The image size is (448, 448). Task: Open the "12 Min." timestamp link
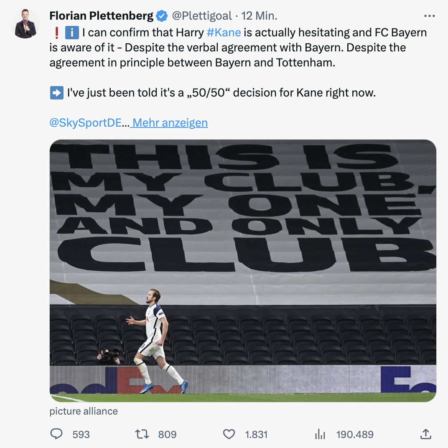260,16
